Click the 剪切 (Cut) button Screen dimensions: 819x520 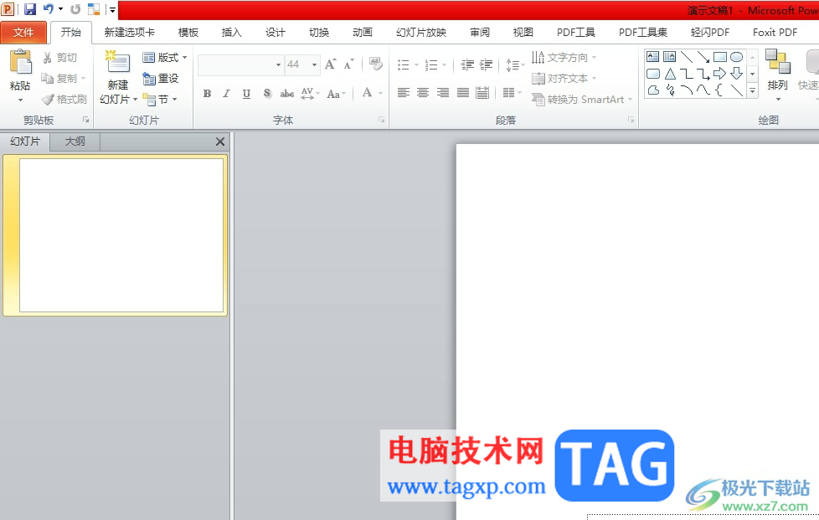pos(60,58)
